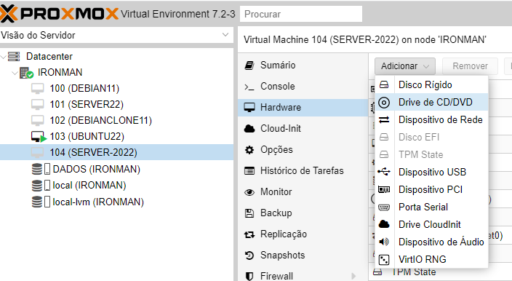
Task: Click the Procurar search field
Action: click(x=301, y=14)
